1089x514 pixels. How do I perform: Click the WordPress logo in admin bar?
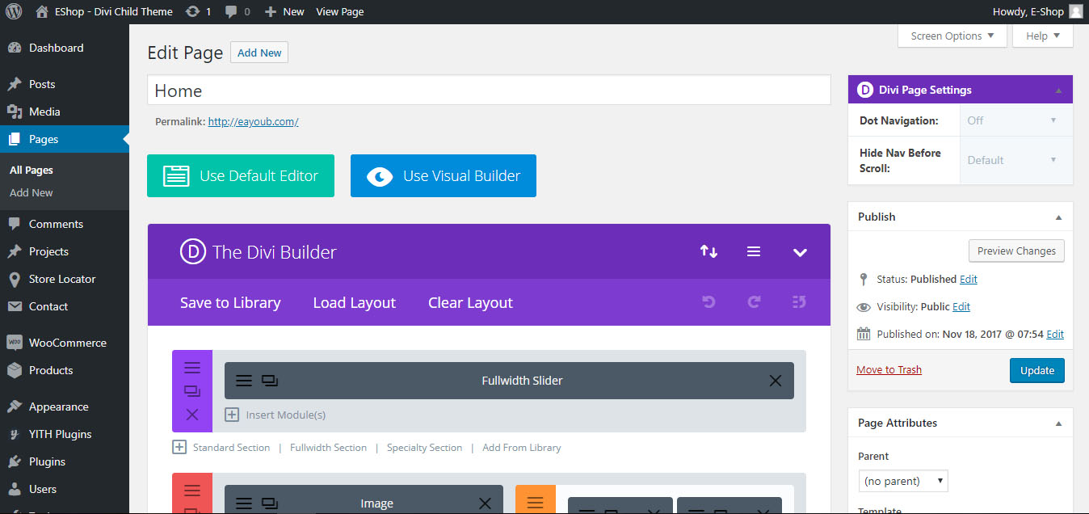coord(13,11)
